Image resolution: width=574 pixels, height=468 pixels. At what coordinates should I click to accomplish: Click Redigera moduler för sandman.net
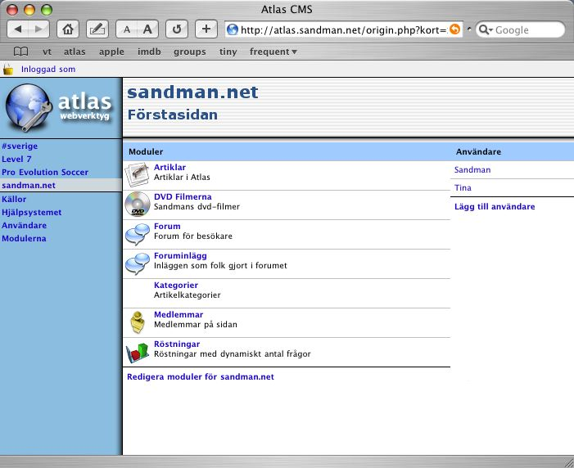(x=201, y=377)
